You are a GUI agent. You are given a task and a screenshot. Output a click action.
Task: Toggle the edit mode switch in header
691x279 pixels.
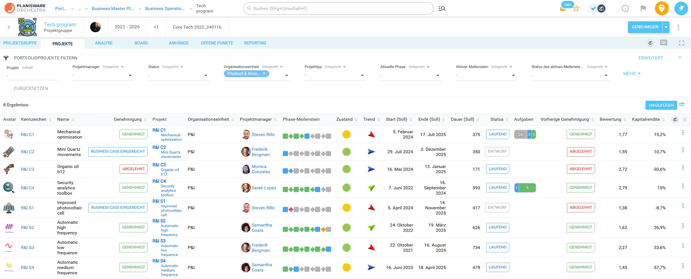[597, 9]
